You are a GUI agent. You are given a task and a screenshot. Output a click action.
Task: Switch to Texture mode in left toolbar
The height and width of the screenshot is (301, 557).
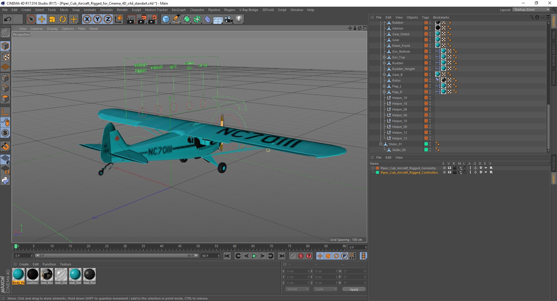pyautogui.click(x=5, y=57)
